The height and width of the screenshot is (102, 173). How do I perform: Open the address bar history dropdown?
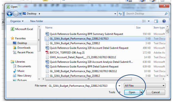pyautogui.click(x=115, y=14)
